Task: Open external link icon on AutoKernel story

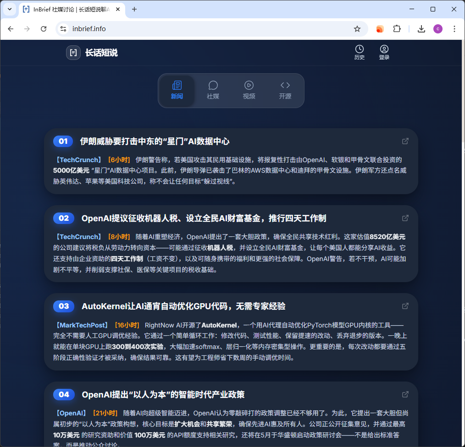Action: [405, 306]
